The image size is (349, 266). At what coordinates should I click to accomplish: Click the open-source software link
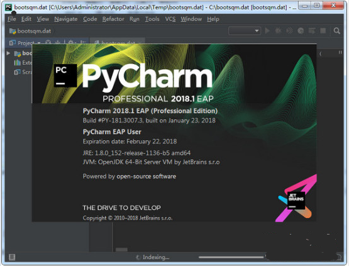(x=147, y=176)
